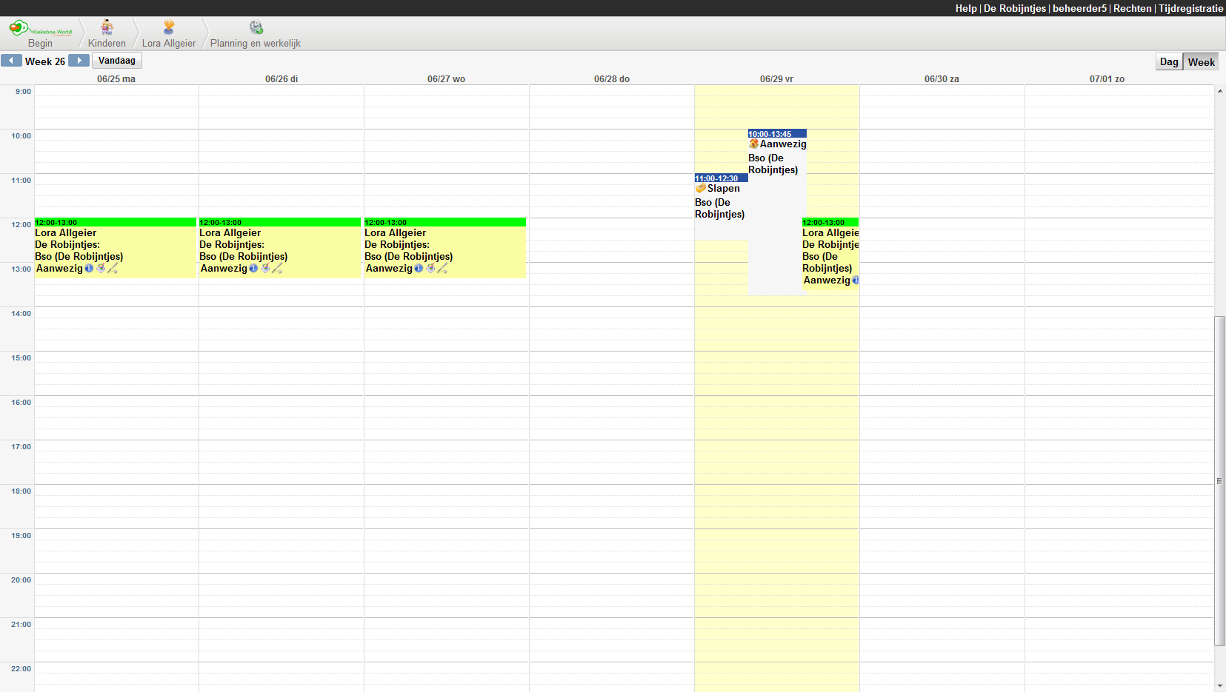Click the Rechten link in top bar

click(x=1132, y=8)
